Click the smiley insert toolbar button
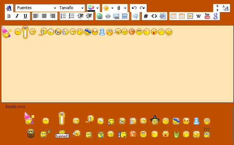This screenshot has height=145, width=234. click(x=106, y=8)
